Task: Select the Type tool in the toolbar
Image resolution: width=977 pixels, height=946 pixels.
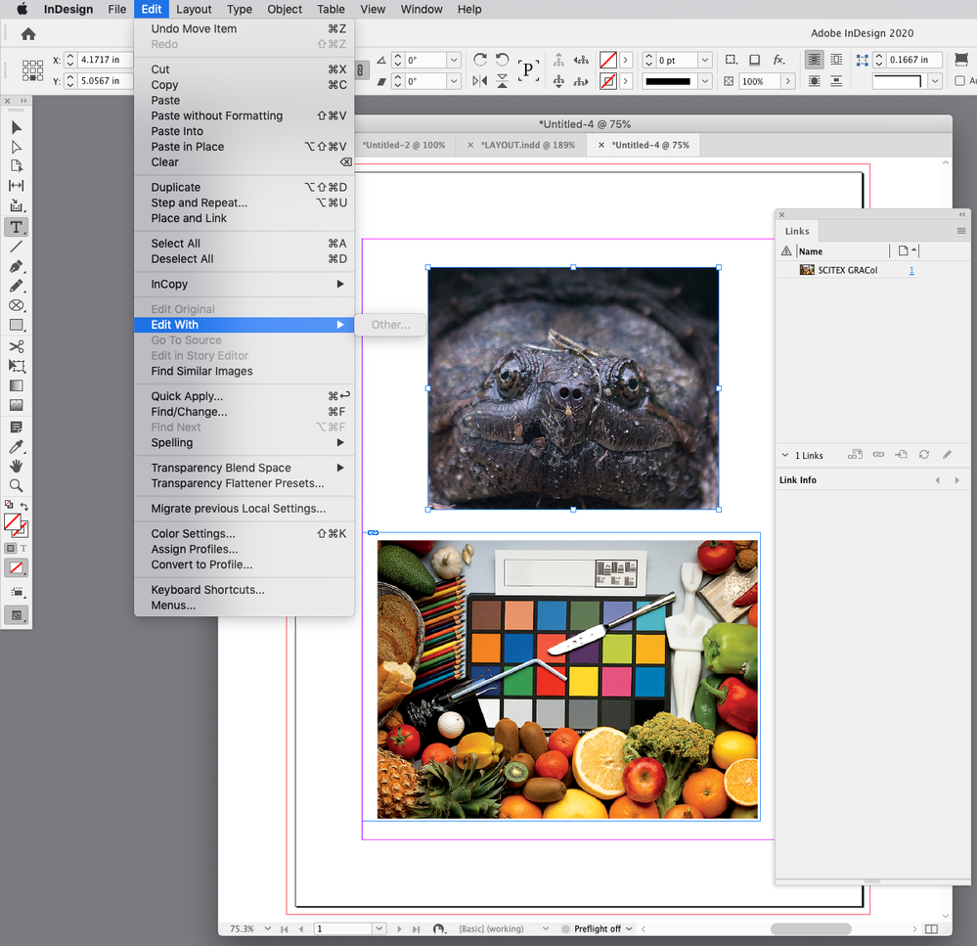Action: point(16,227)
